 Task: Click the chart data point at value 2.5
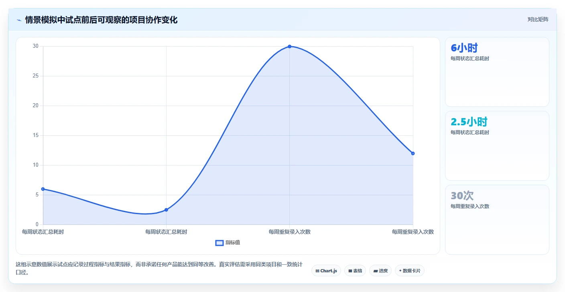(166, 210)
